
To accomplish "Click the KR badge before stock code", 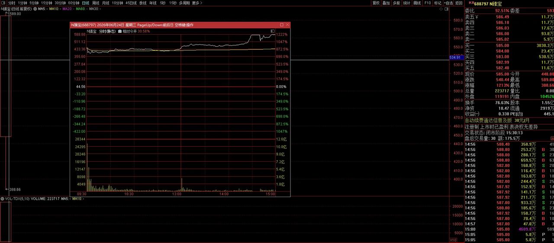I will (x=471, y=3).
